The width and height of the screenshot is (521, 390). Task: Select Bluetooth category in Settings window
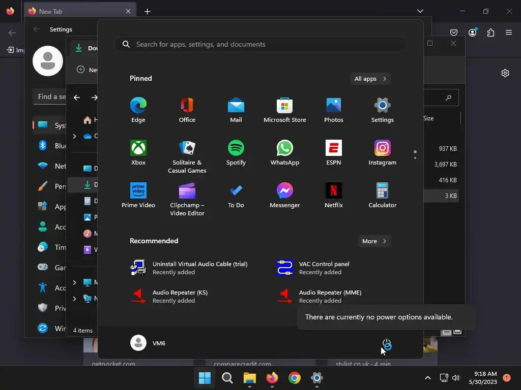coord(50,146)
